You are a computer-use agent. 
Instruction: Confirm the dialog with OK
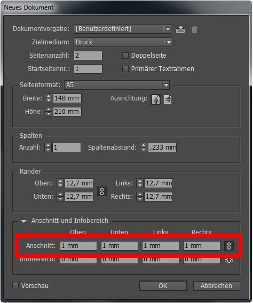coord(163,286)
